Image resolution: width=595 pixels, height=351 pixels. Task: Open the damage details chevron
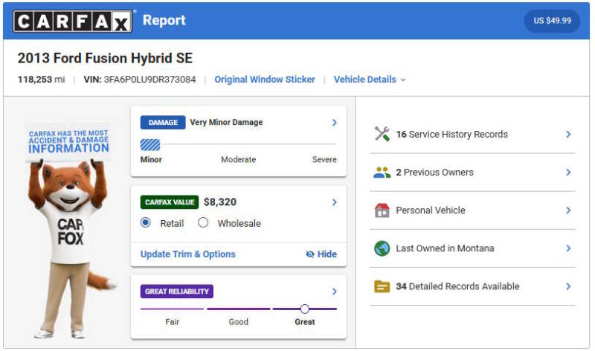tap(334, 123)
